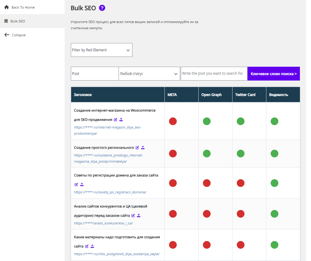Click red META status of Woocommerce post
Viewport: 311px width, 261px height.
[173, 121]
